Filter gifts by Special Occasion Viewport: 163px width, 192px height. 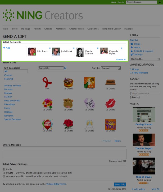[x=12, y=120]
